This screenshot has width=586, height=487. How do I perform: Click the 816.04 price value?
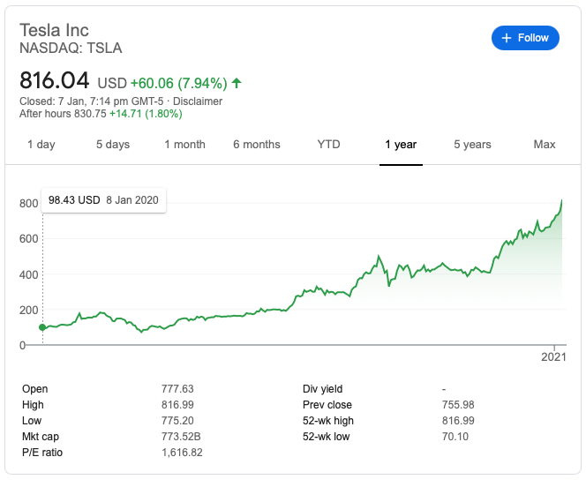point(54,80)
